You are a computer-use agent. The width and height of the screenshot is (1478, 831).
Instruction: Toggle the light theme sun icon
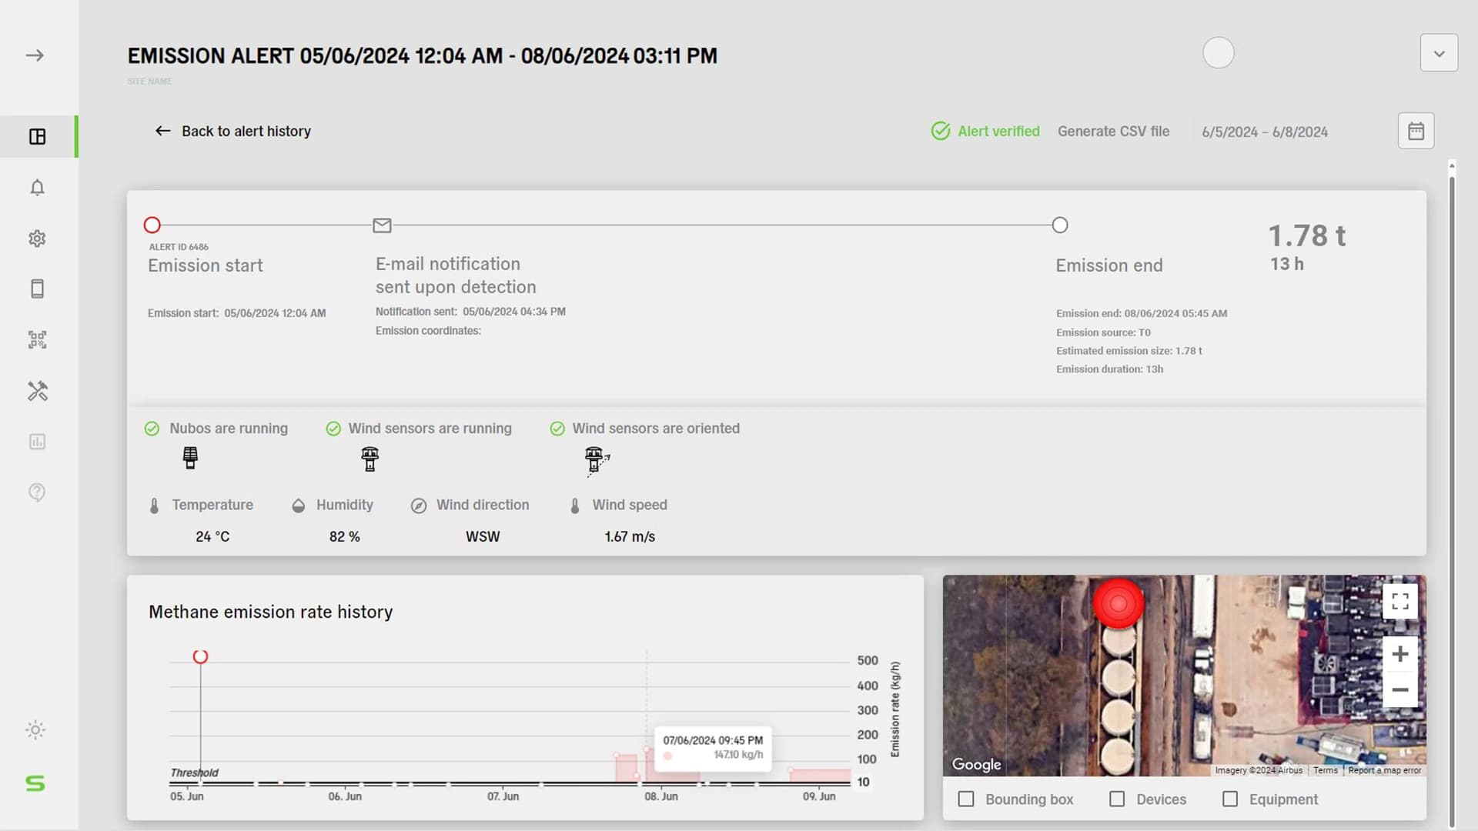click(35, 729)
